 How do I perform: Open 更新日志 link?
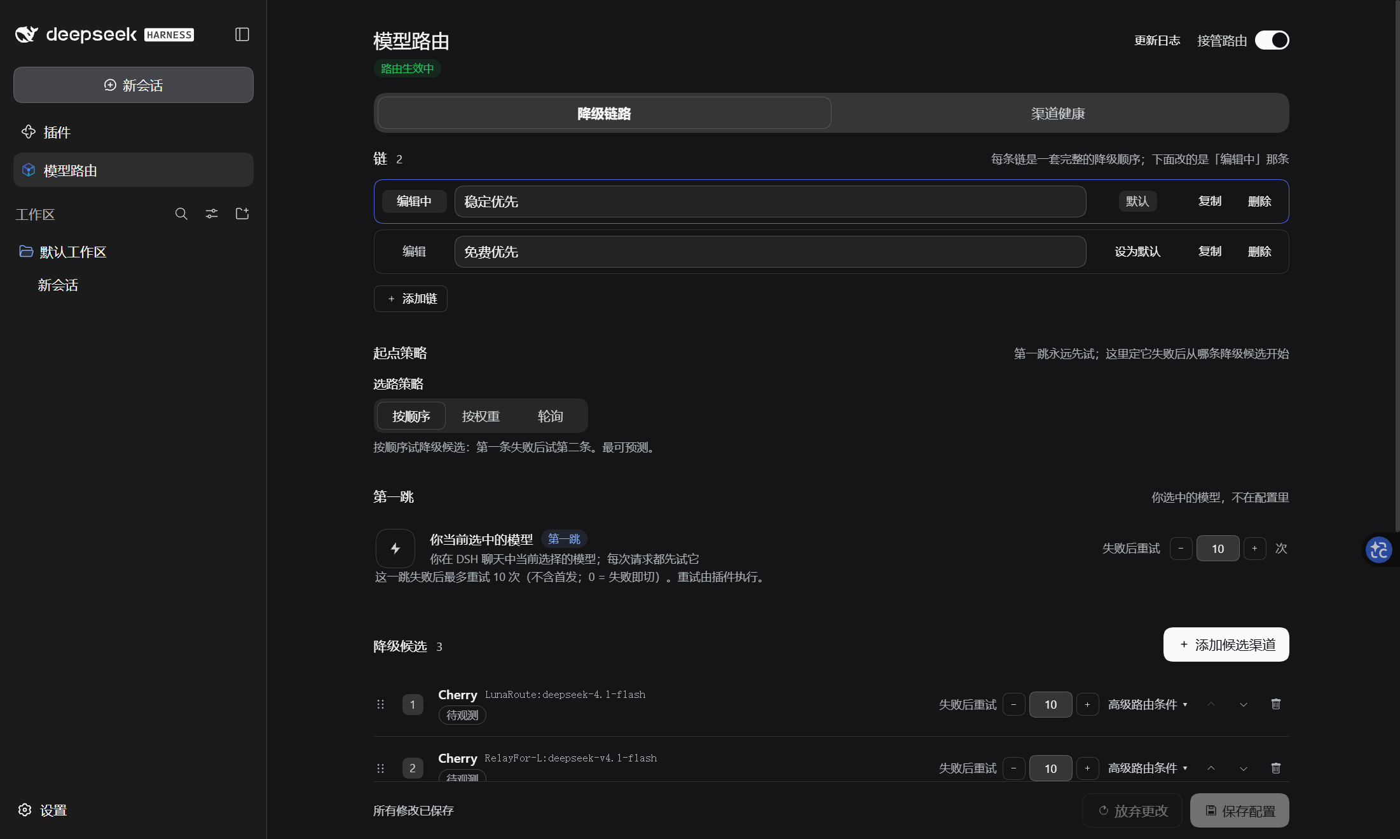[1157, 40]
